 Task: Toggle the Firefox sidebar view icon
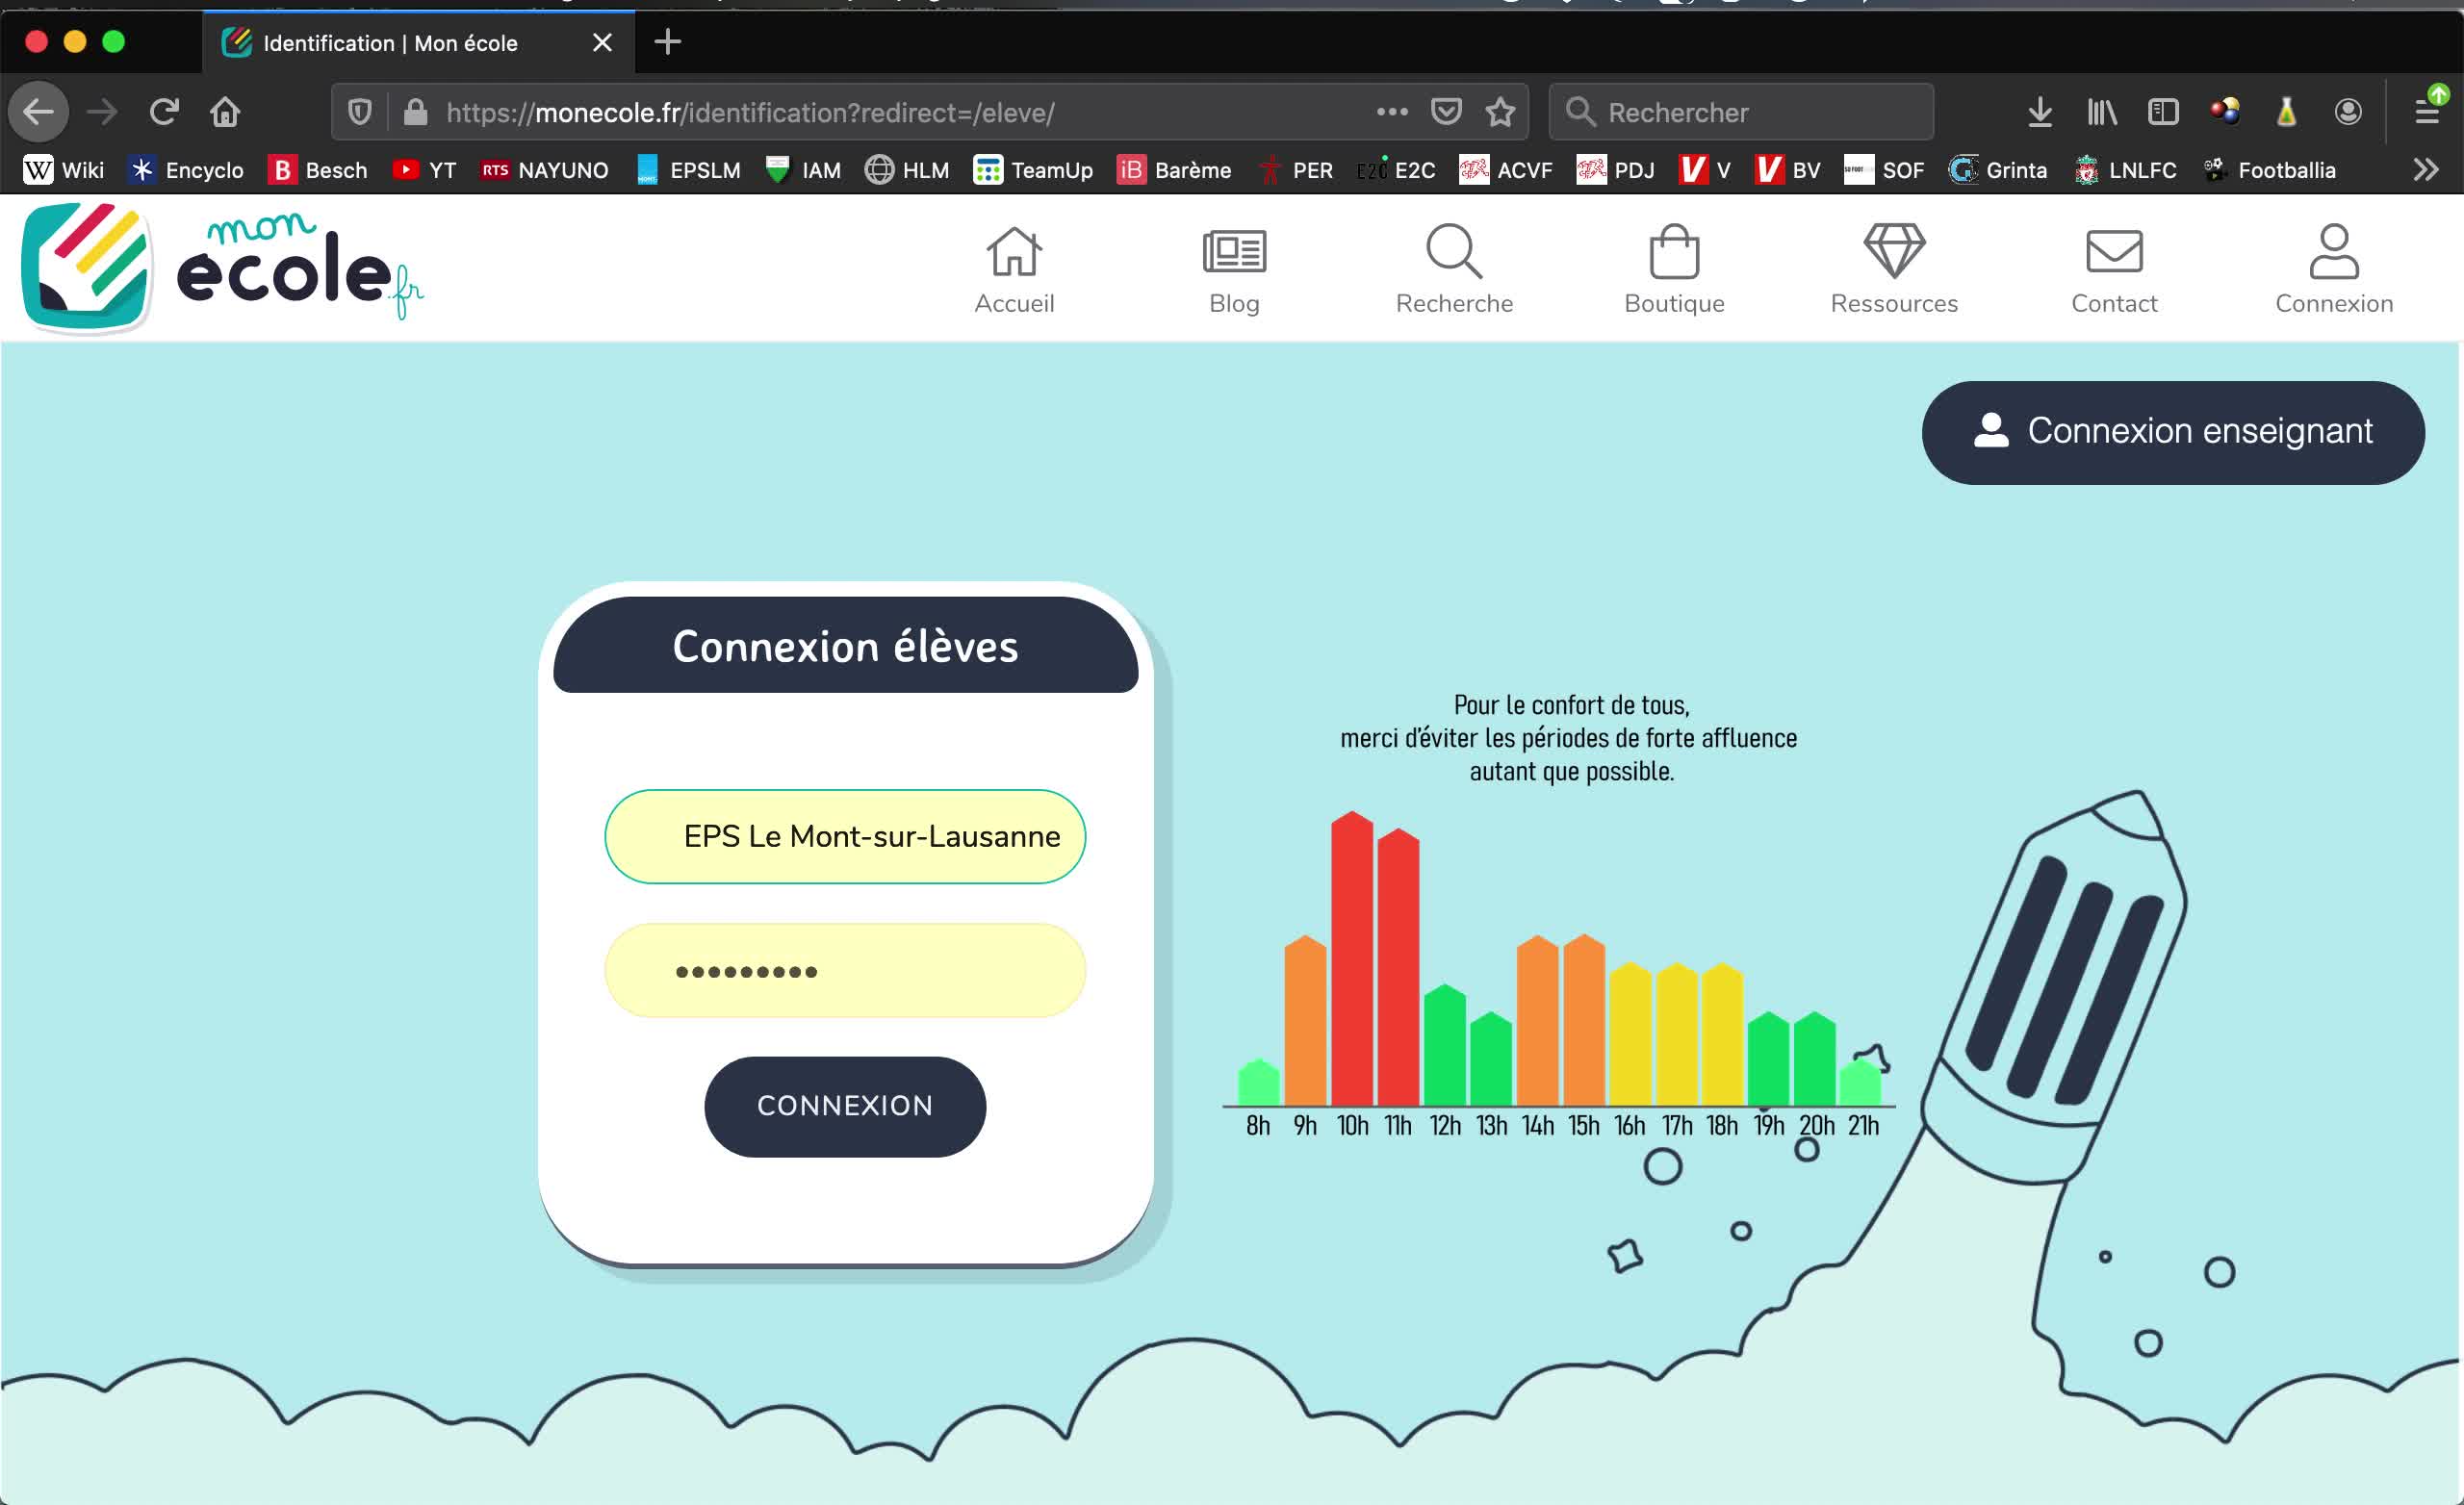pyautogui.click(x=2163, y=112)
